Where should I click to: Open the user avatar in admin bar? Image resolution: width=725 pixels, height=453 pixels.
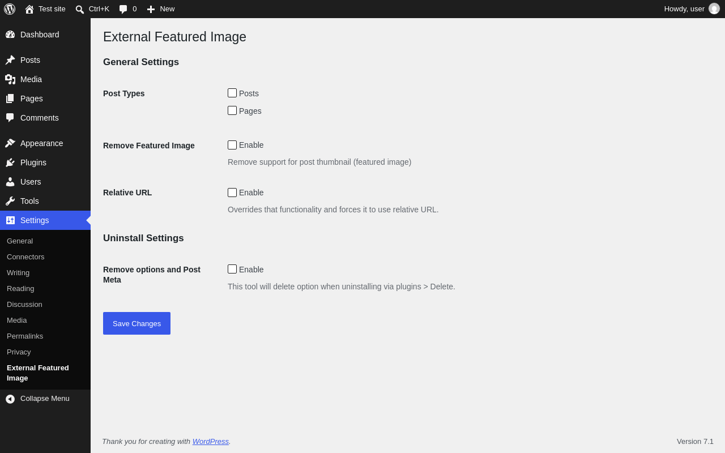pos(714,8)
